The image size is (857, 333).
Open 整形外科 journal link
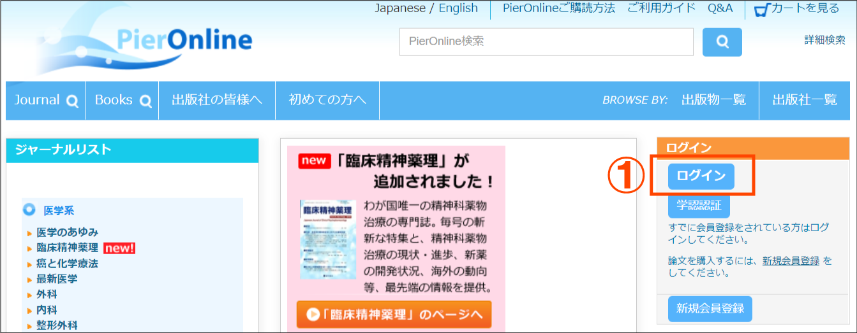pos(57,325)
